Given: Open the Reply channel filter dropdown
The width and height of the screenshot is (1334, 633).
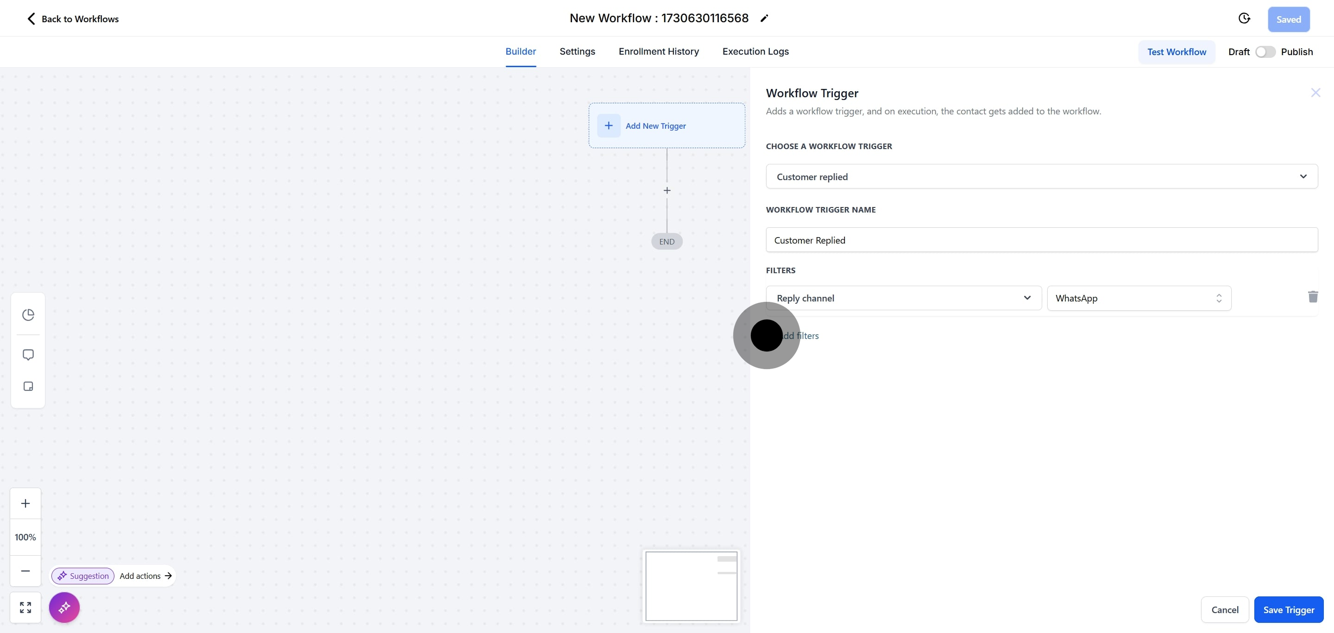Looking at the screenshot, I should click(x=903, y=298).
